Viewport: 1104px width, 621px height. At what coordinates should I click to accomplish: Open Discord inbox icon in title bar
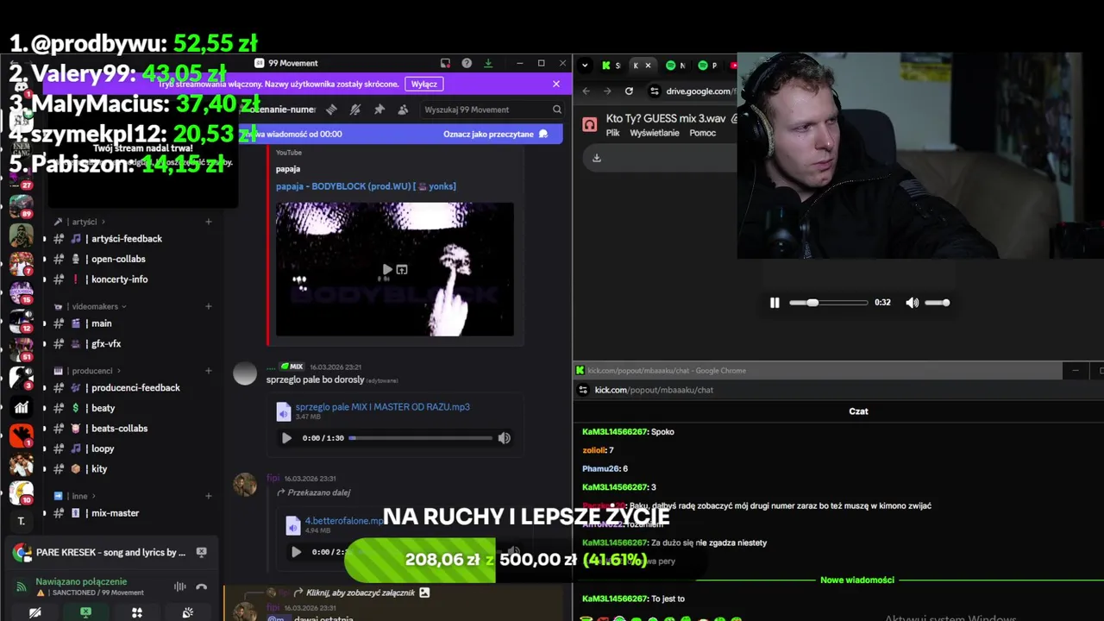pos(445,63)
